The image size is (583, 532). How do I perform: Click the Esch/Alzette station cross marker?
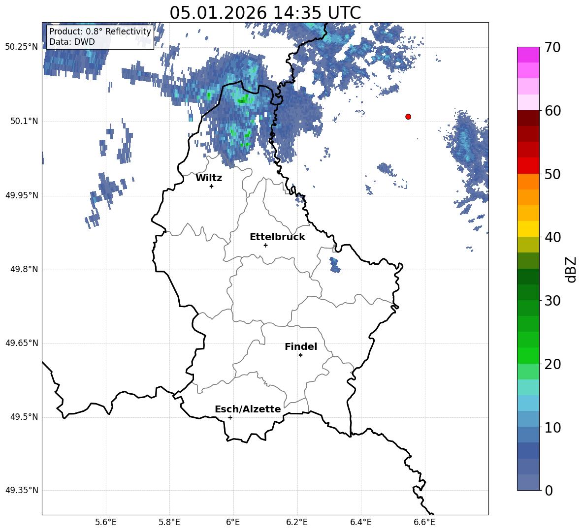(x=230, y=417)
